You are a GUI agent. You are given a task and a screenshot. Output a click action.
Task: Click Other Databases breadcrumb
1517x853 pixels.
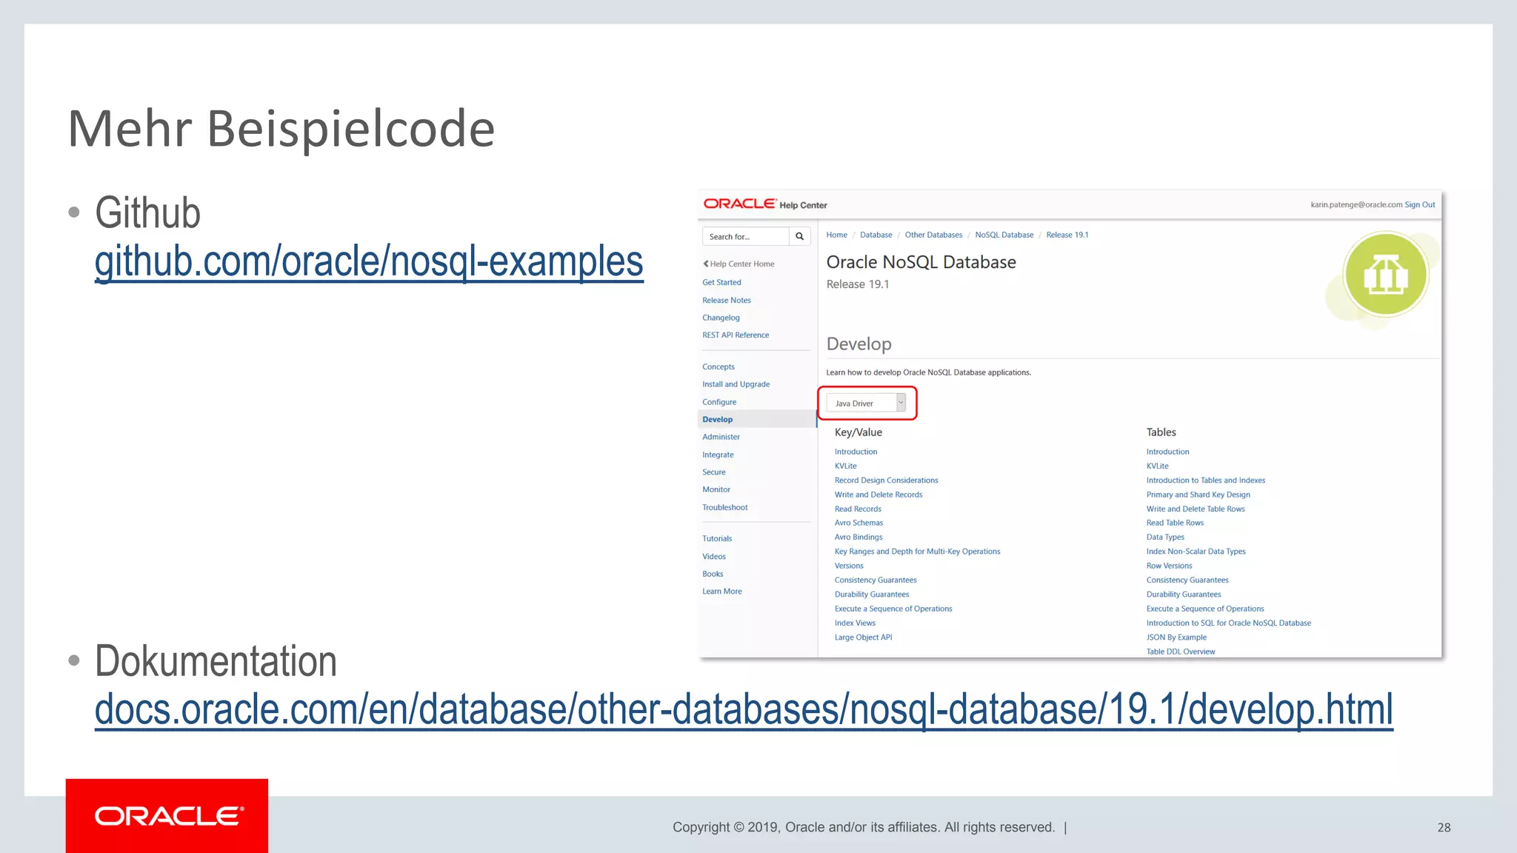pyautogui.click(x=933, y=235)
